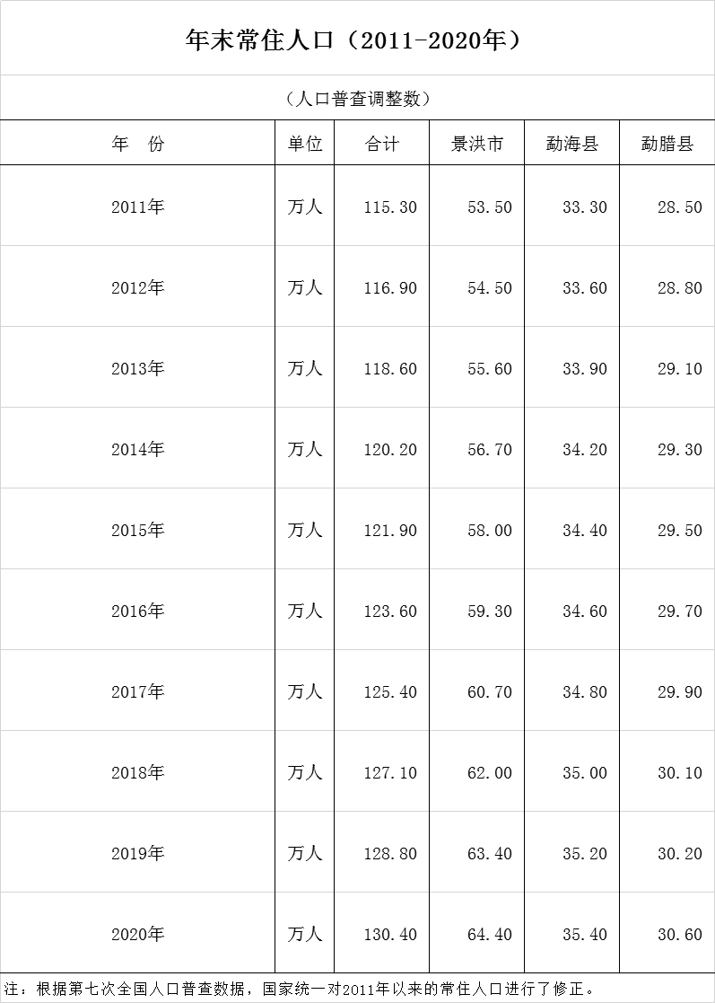Select the 勐腊县 value 29.70
Viewport: 715px width, 1003px height.
tap(680, 611)
